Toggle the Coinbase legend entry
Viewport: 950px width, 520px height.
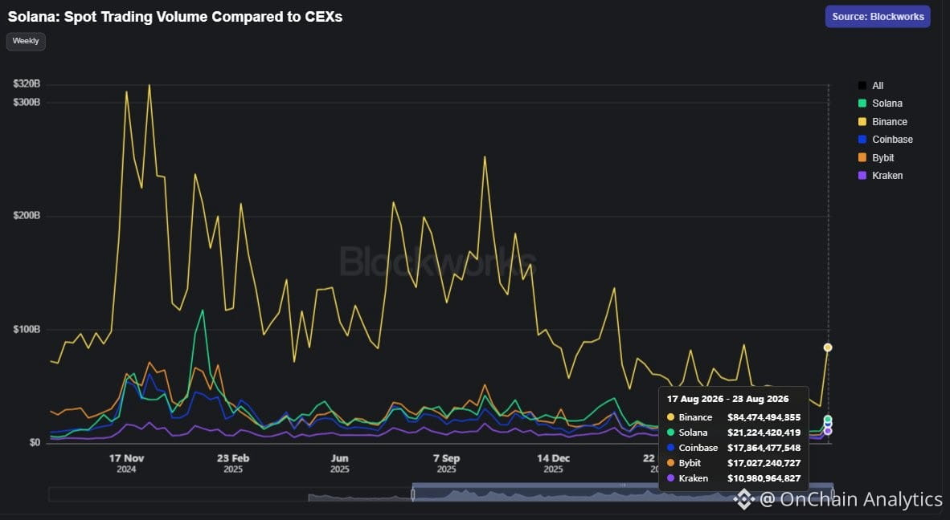885,140
